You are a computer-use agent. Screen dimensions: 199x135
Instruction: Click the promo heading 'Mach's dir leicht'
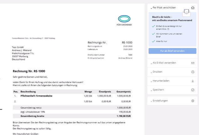162,17
